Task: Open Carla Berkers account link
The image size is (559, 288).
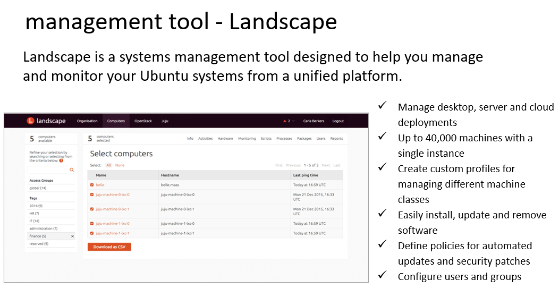Action: pos(314,121)
